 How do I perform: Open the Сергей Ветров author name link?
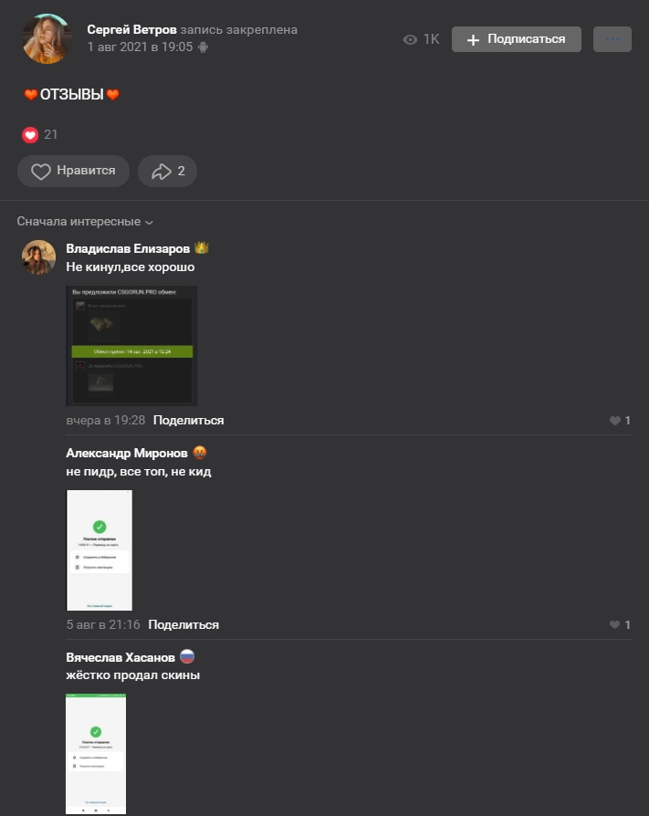(x=131, y=29)
